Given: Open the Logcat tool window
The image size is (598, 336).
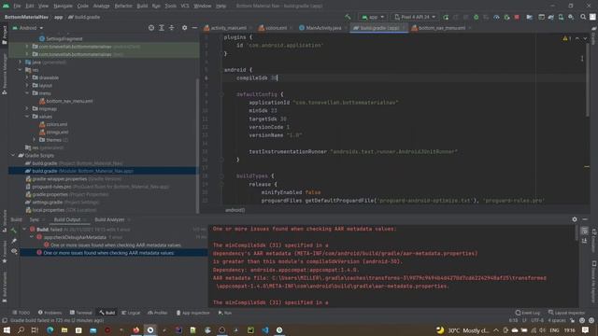Looking at the screenshot, I should coord(131,313).
